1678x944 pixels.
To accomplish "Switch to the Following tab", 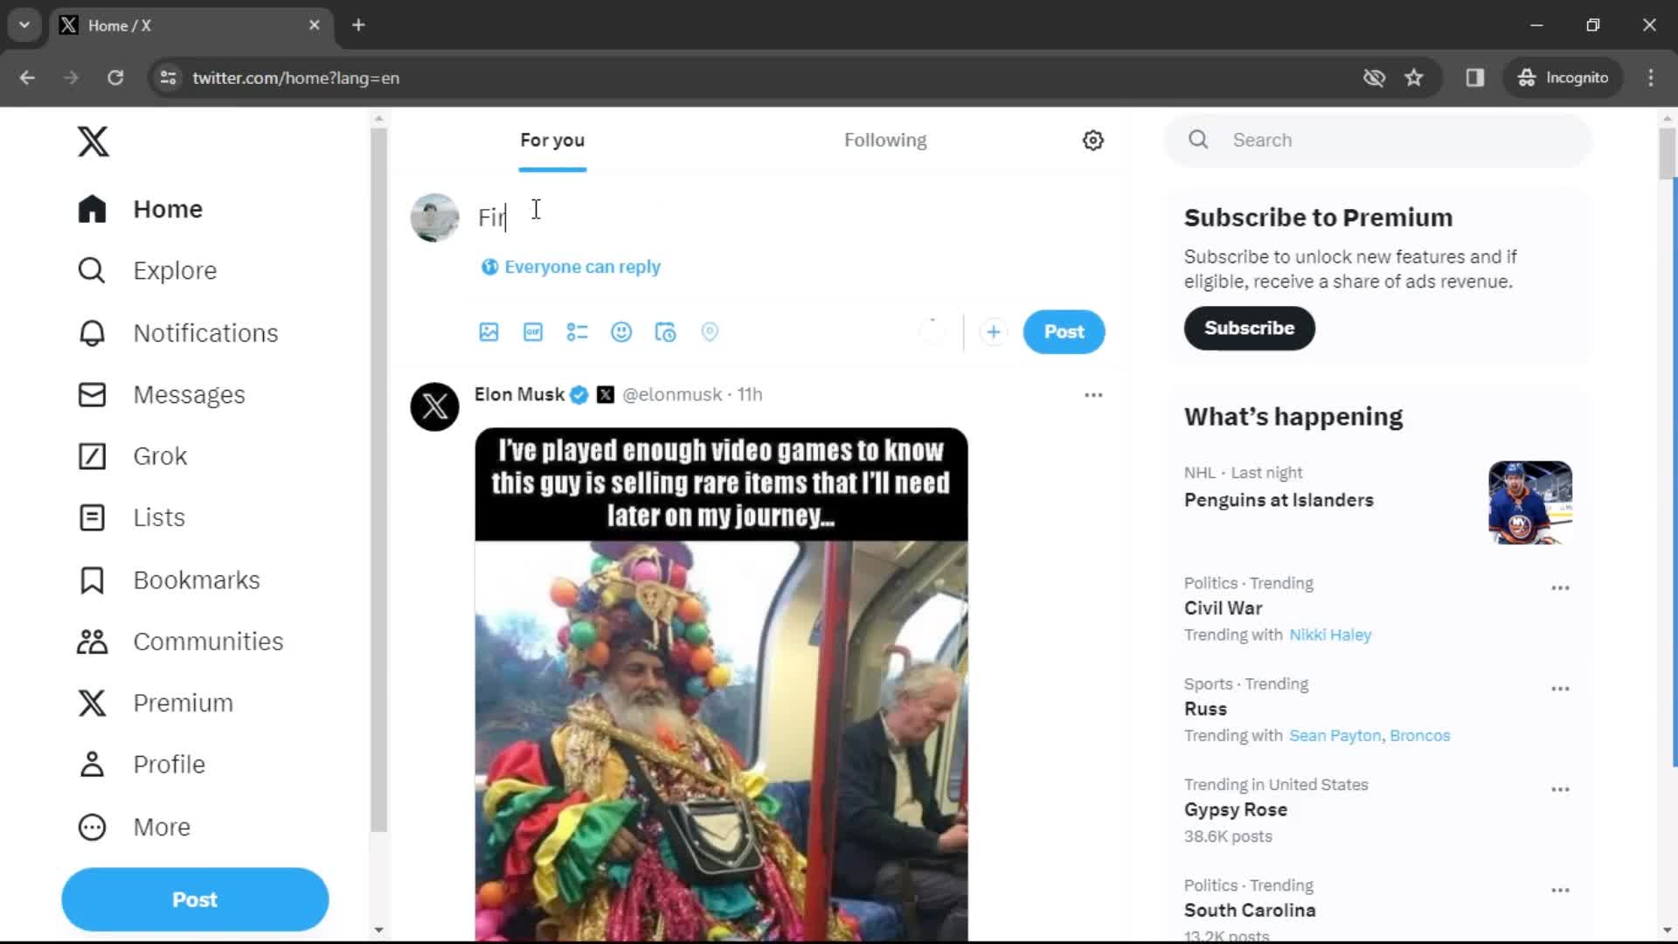I will 885,140.
